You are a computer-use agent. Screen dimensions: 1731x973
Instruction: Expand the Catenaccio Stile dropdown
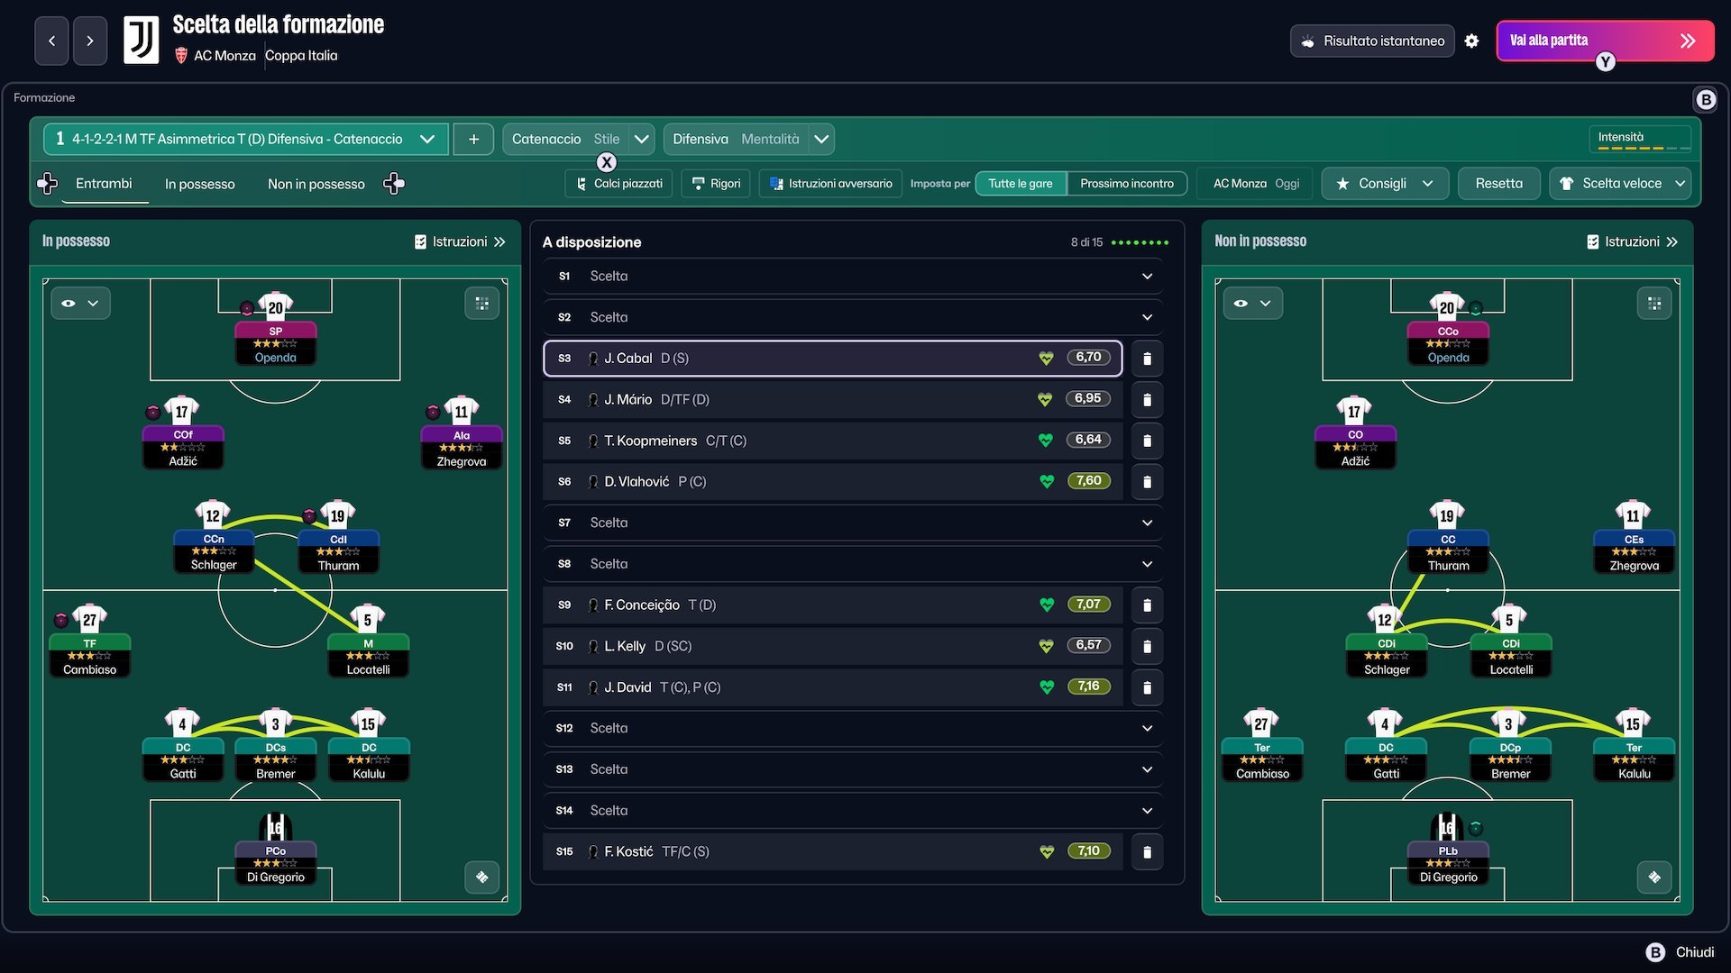click(x=578, y=139)
